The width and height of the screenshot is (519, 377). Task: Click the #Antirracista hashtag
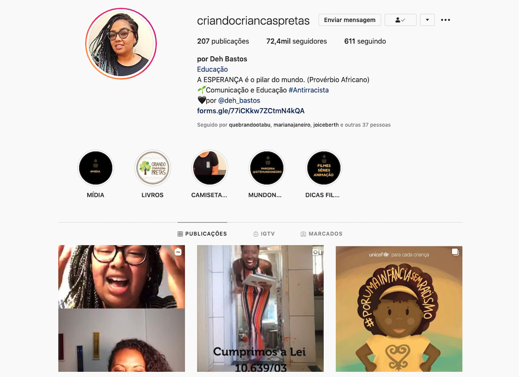pos(309,90)
